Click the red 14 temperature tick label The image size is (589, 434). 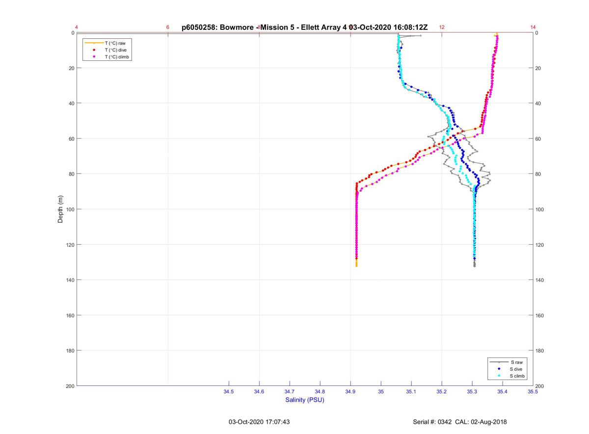click(x=533, y=27)
